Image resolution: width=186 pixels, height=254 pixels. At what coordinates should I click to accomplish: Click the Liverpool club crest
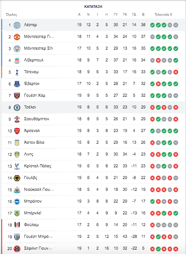coord(17,61)
